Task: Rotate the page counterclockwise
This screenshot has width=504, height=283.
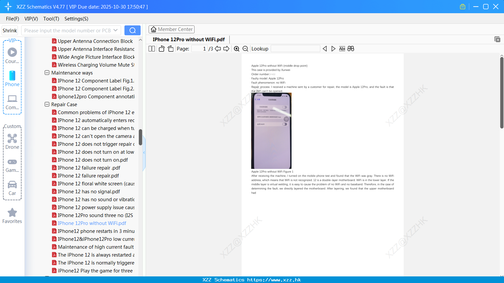Action: pyautogui.click(x=161, y=49)
